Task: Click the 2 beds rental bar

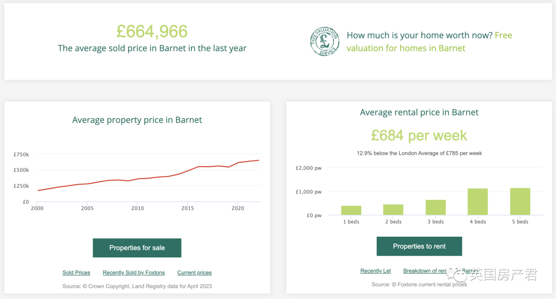Action: 393,210
